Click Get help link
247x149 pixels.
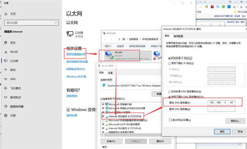pos(72,96)
